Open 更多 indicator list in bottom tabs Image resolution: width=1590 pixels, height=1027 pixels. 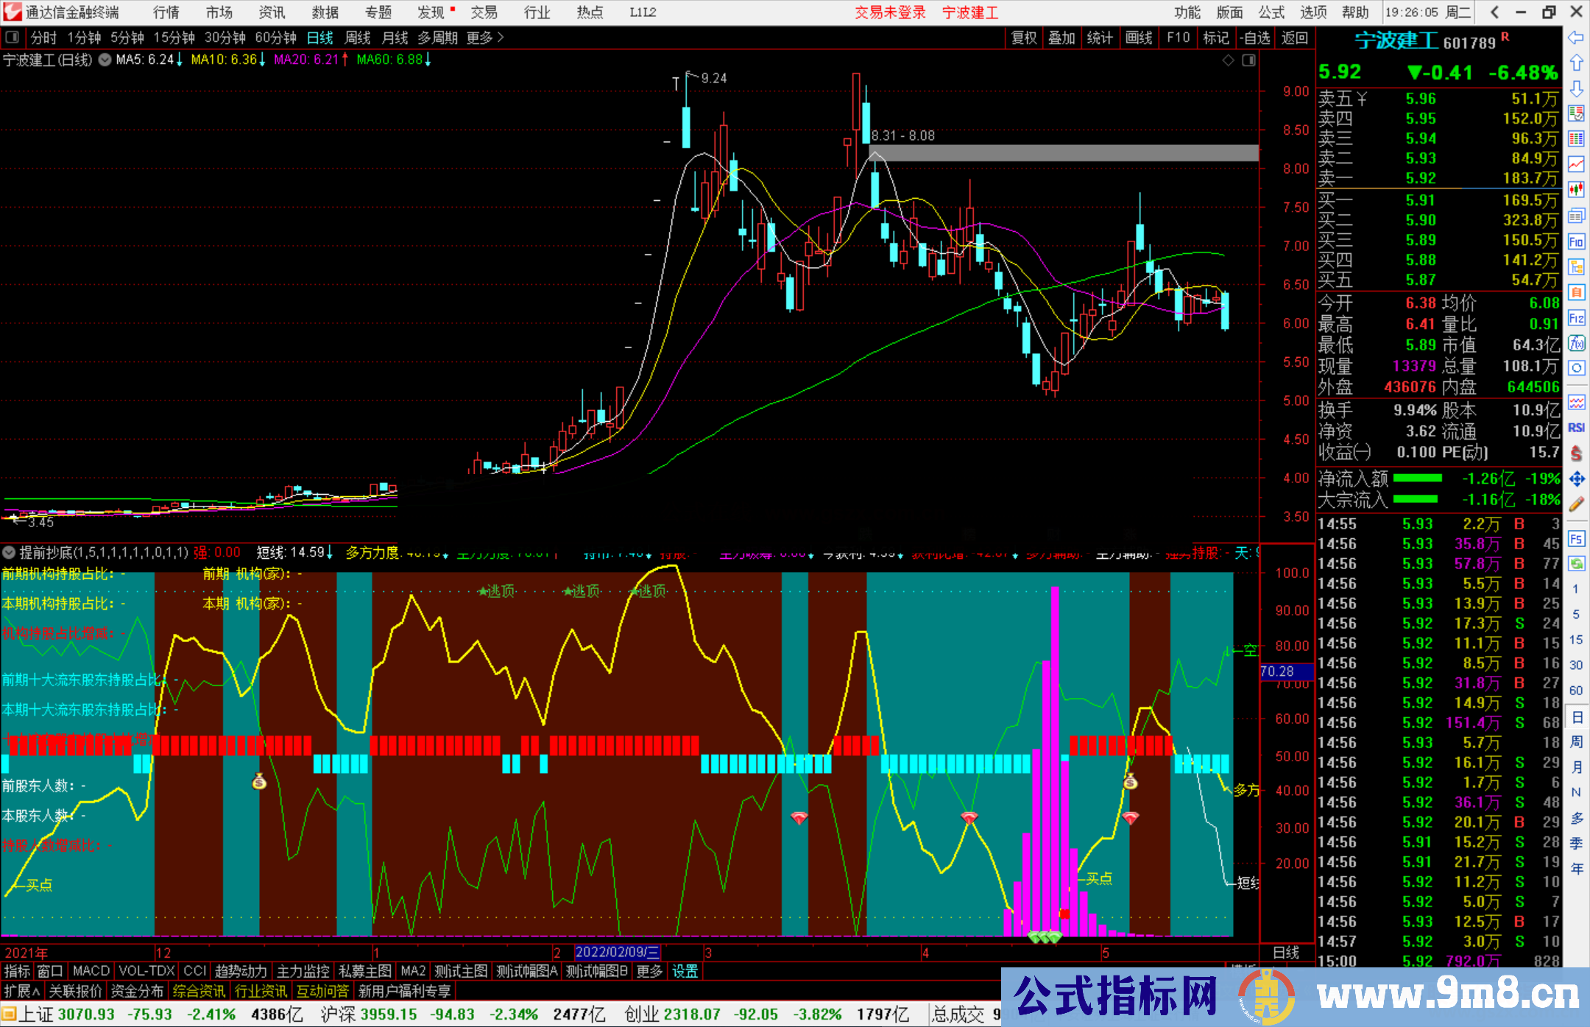click(x=649, y=971)
